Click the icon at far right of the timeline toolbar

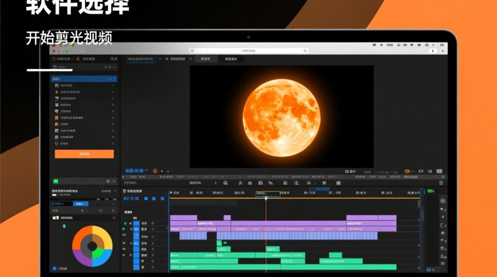(441, 183)
